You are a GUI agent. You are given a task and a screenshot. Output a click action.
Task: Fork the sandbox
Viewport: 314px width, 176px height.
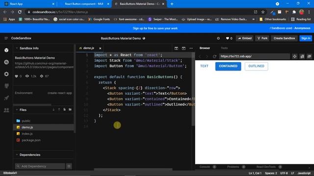pyautogui.click(x=262, y=38)
